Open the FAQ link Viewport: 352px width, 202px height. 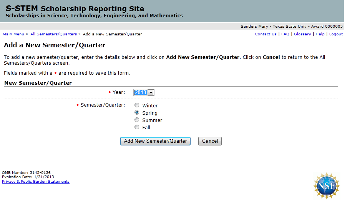(x=285, y=34)
